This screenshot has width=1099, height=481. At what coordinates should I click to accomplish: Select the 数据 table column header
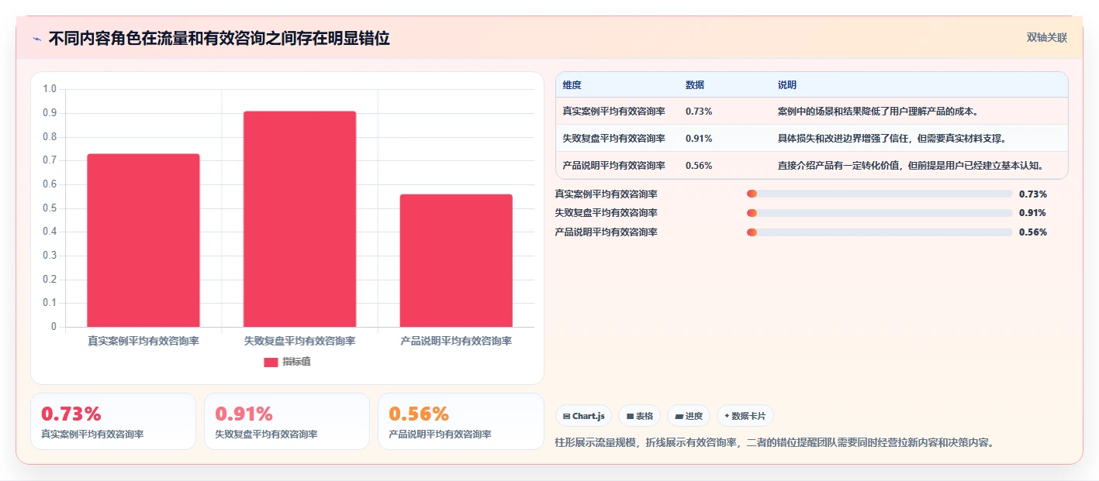click(x=695, y=85)
